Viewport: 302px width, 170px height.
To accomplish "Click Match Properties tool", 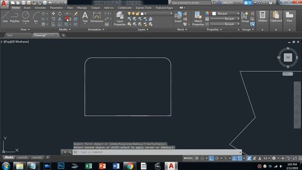I will point(198,18).
